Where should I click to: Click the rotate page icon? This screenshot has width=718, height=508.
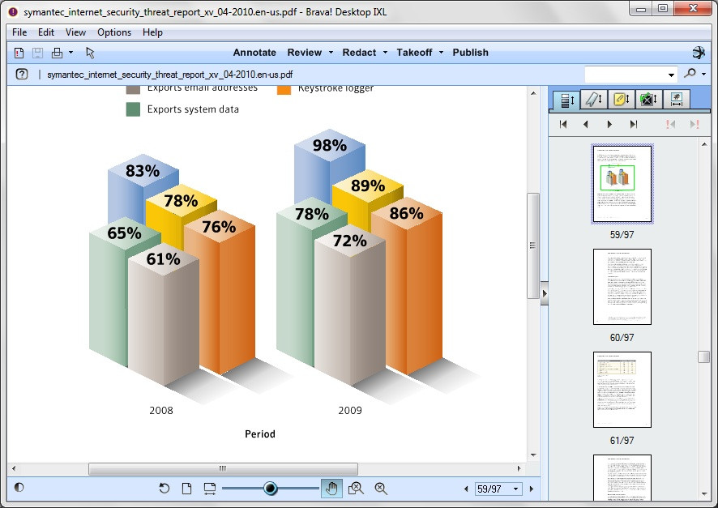tap(164, 489)
